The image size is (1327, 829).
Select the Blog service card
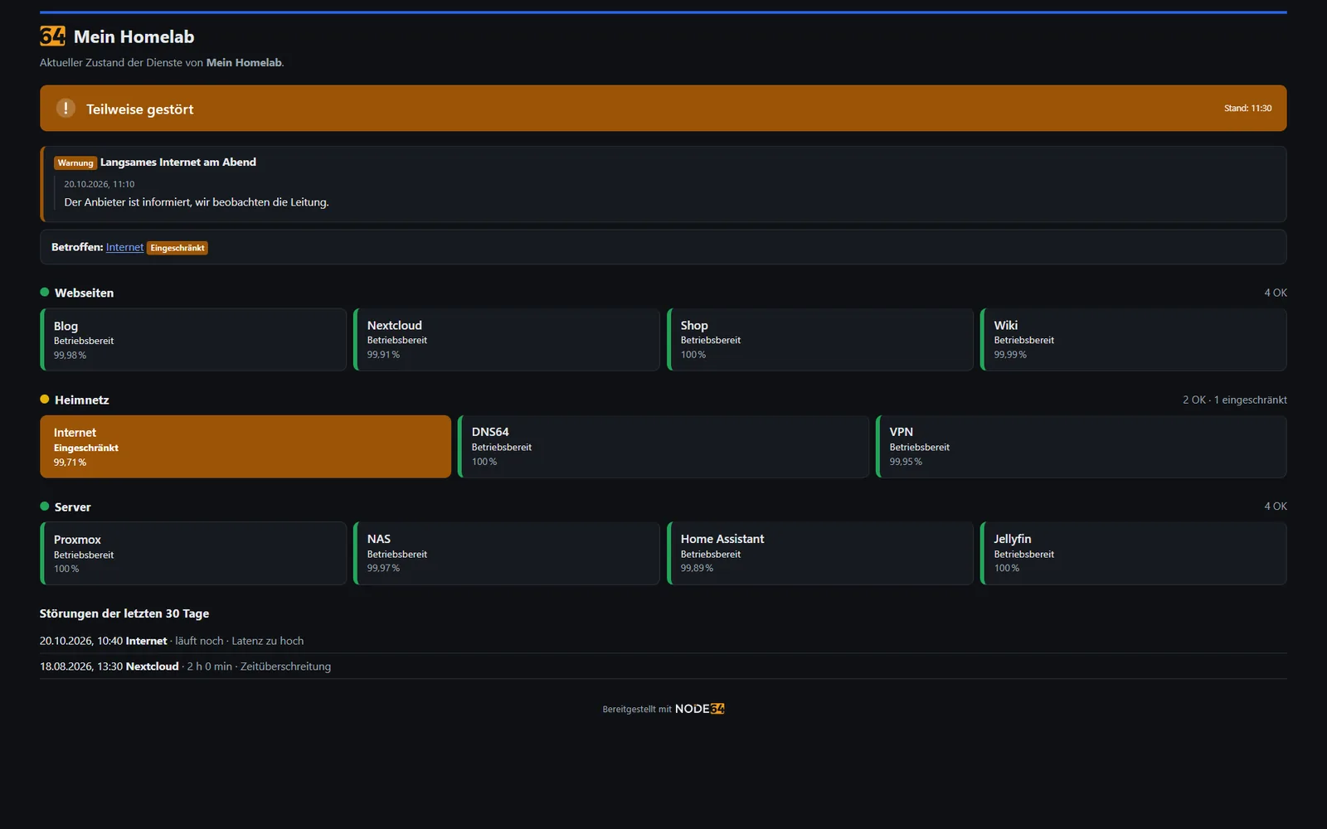pos(193,340)
